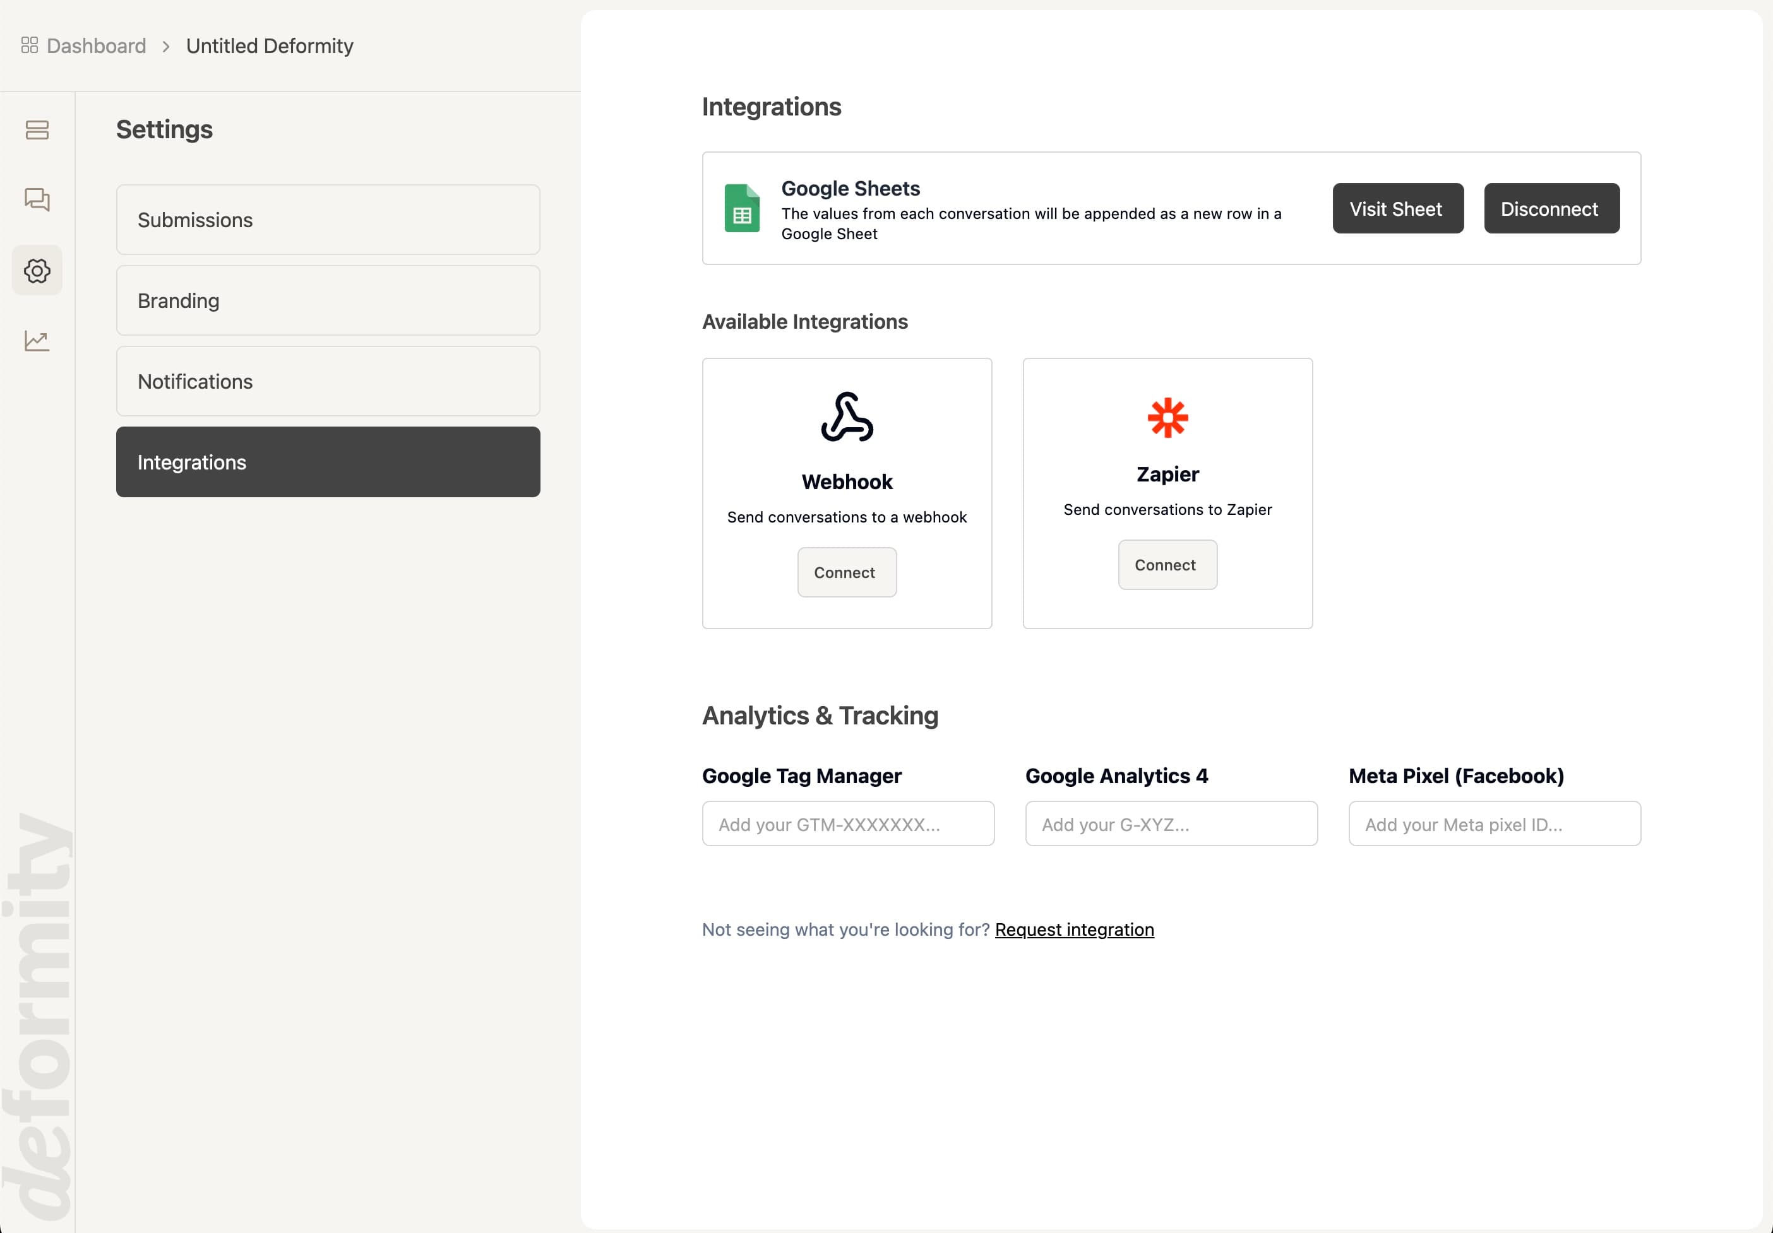
Task: Connect the Zapier integration
Action: (1167, 564)
